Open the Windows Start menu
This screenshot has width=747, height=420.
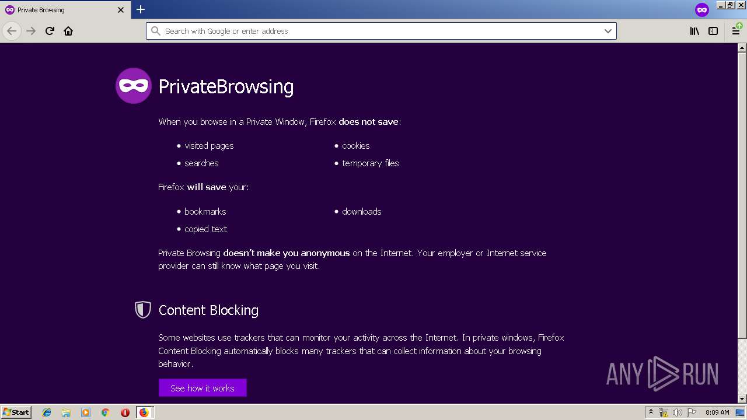pos(16,412)
